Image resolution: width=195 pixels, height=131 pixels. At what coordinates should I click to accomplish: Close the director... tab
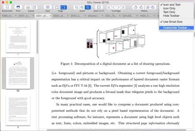[x=102, y=16]
